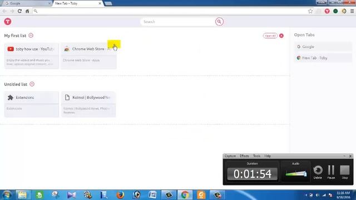Open a new browser tab
This screenshot has height=200, width=356.
point(108,3)
